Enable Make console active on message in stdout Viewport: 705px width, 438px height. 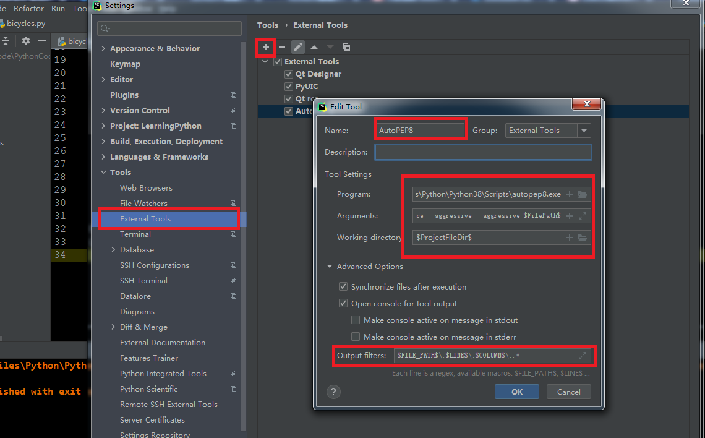[x=356, y=319]
